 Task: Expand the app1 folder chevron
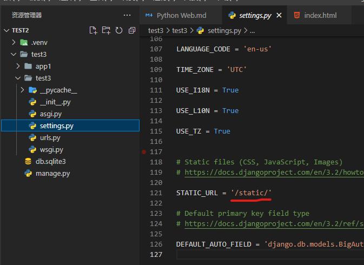18,66
